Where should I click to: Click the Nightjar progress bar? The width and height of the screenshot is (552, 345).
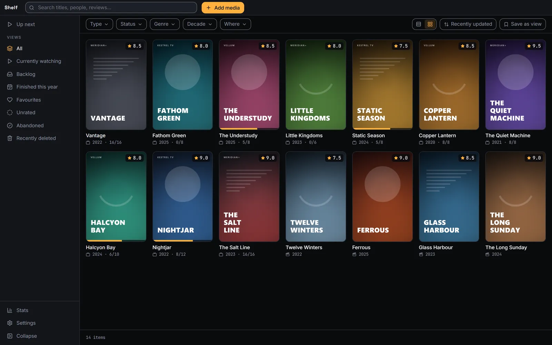183,240
